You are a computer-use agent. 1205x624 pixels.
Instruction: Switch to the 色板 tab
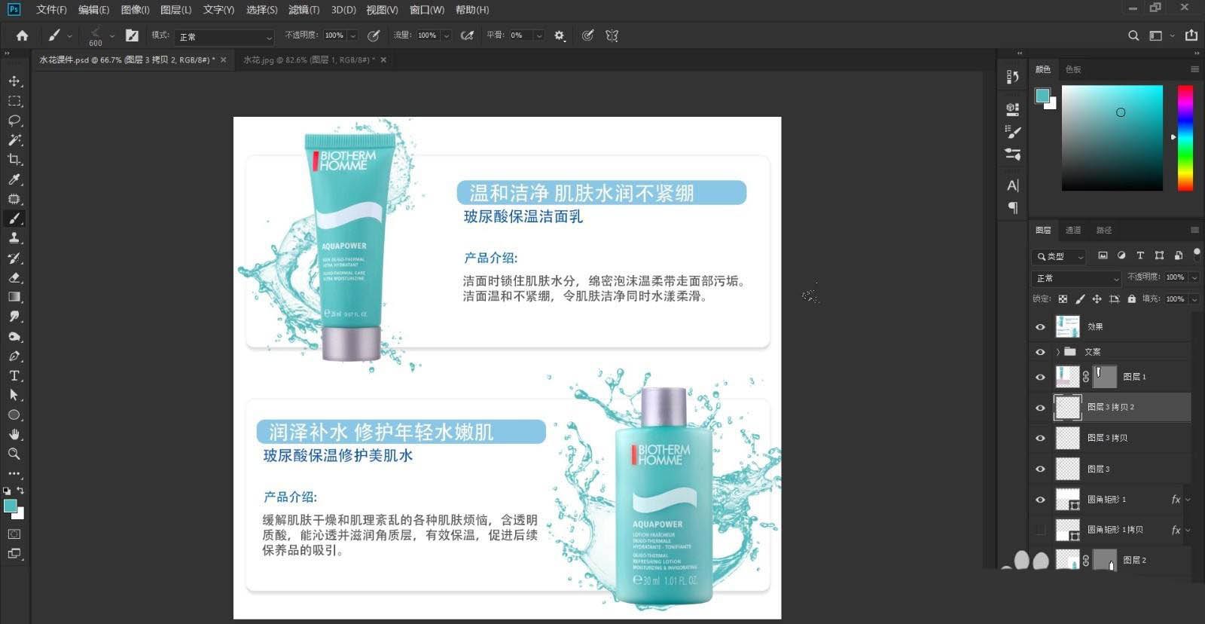tap(1073, 69)
